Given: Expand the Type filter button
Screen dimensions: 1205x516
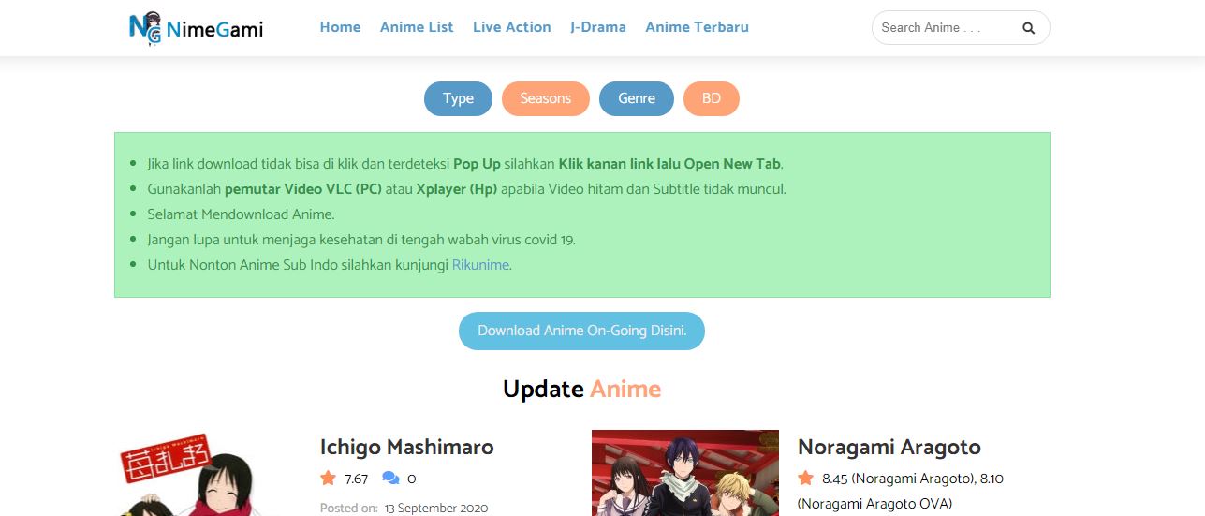Looking at the screenshot, I should (x=458, y=98).
